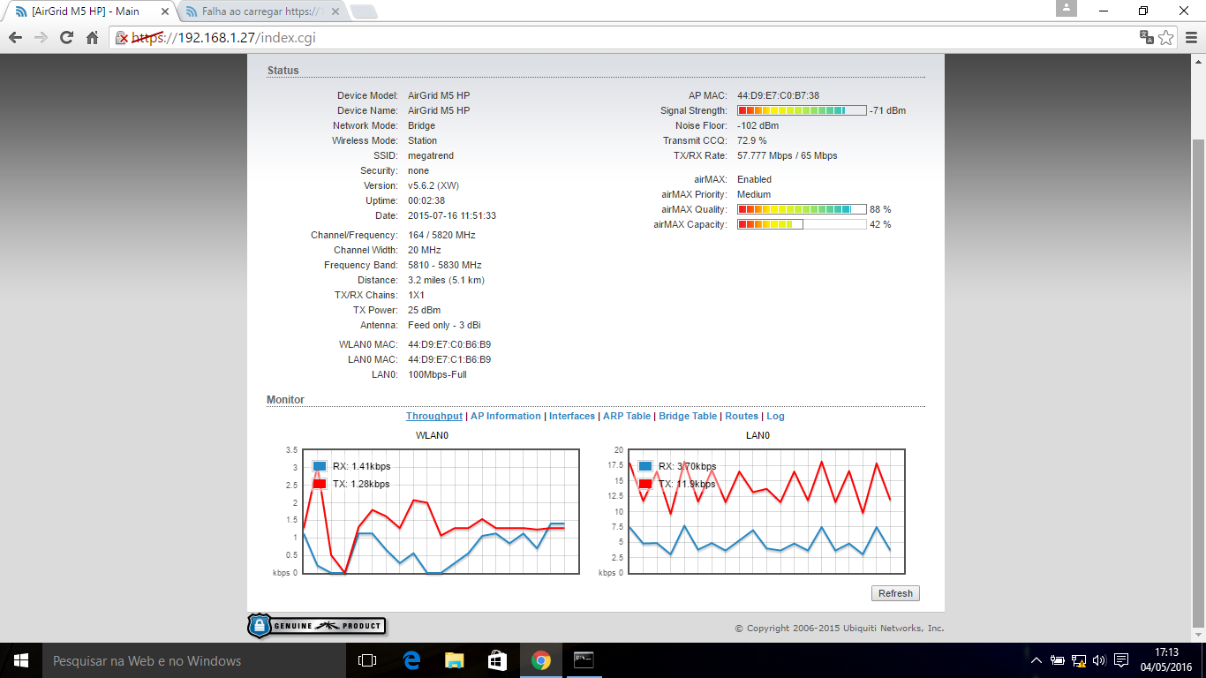
Task: View the ARP Table
Action: coord(627,416)
